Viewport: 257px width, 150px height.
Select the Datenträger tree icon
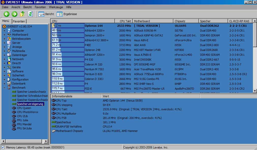(9, 55)
